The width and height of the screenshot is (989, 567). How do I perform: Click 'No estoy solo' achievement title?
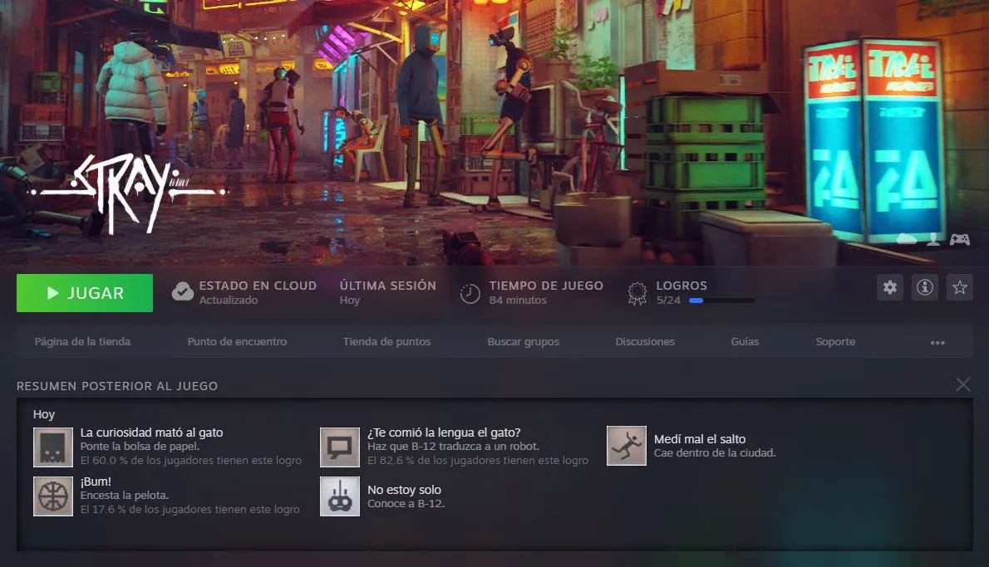point(404,490)
